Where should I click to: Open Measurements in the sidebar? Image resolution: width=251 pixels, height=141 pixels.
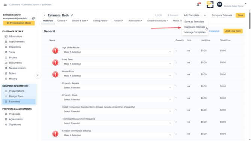click(x=17, y=68)
